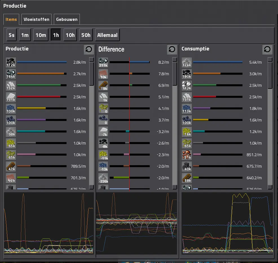Click the -3.2/m difference value
The height and width of the screenshot is (263, 278).
tap(163, 131)
